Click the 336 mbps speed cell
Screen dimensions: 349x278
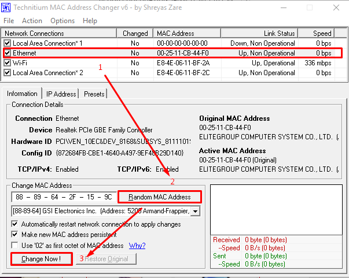point(318,63)
